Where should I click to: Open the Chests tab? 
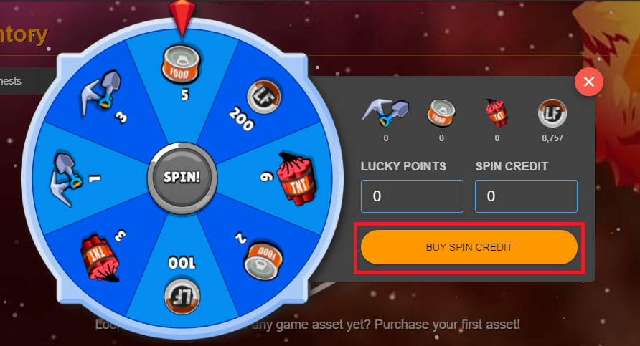point(11,81)
